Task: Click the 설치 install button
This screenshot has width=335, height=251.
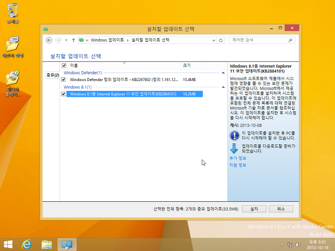Action: (254, 209)
